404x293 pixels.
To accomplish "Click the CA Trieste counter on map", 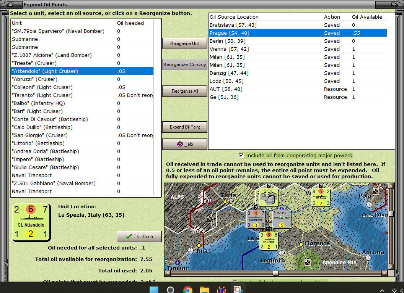I will (269, 241).
